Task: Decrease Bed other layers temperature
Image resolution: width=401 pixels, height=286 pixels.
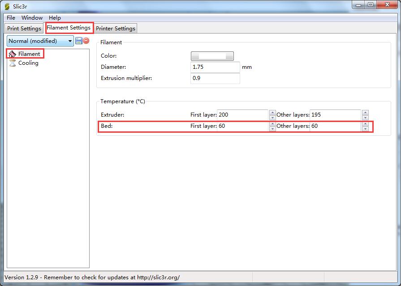Action: 365,129
